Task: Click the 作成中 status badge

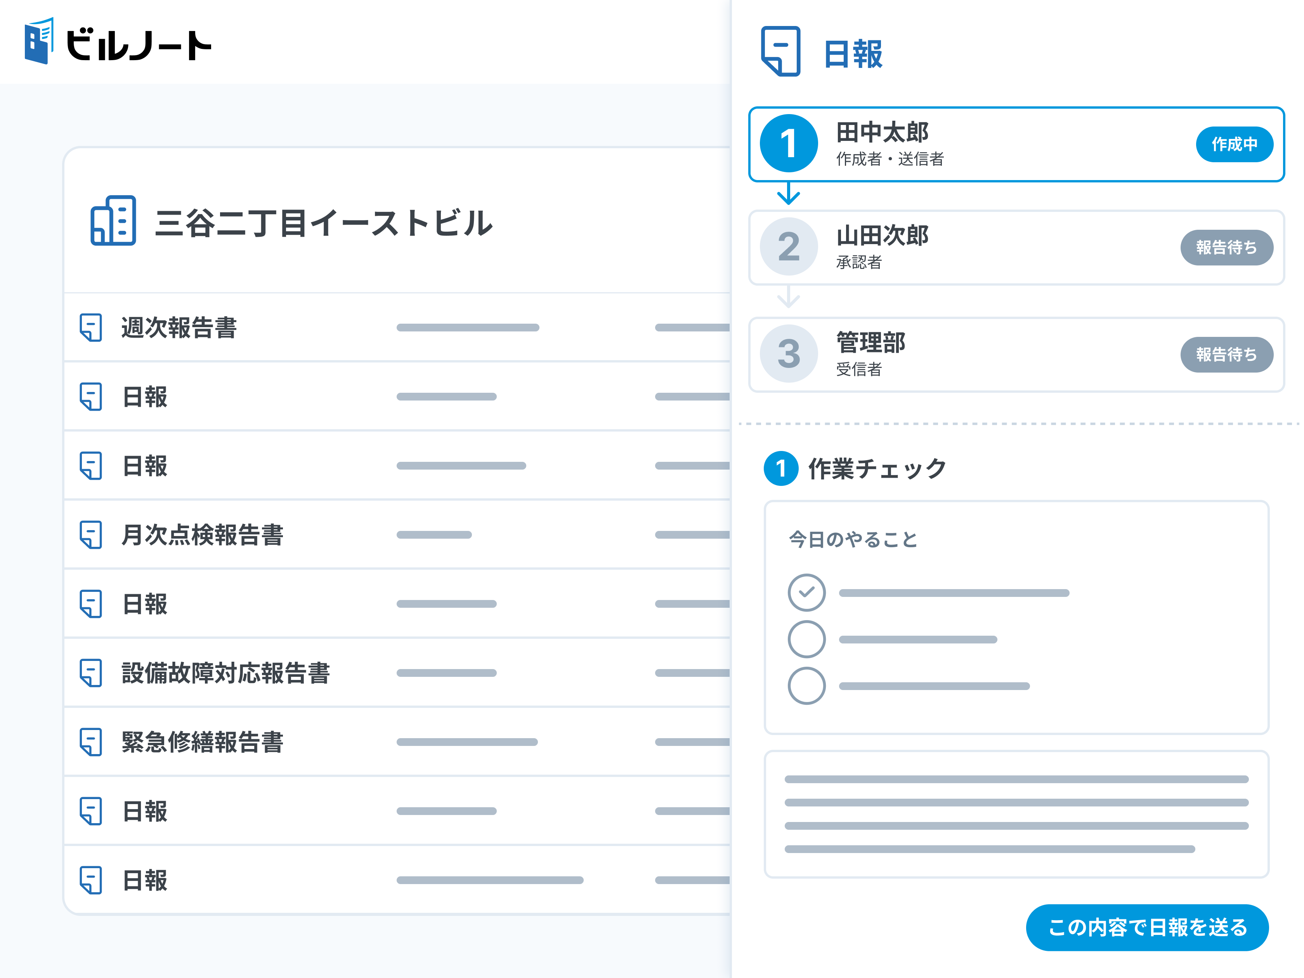Action: [x=1235, y=144]
